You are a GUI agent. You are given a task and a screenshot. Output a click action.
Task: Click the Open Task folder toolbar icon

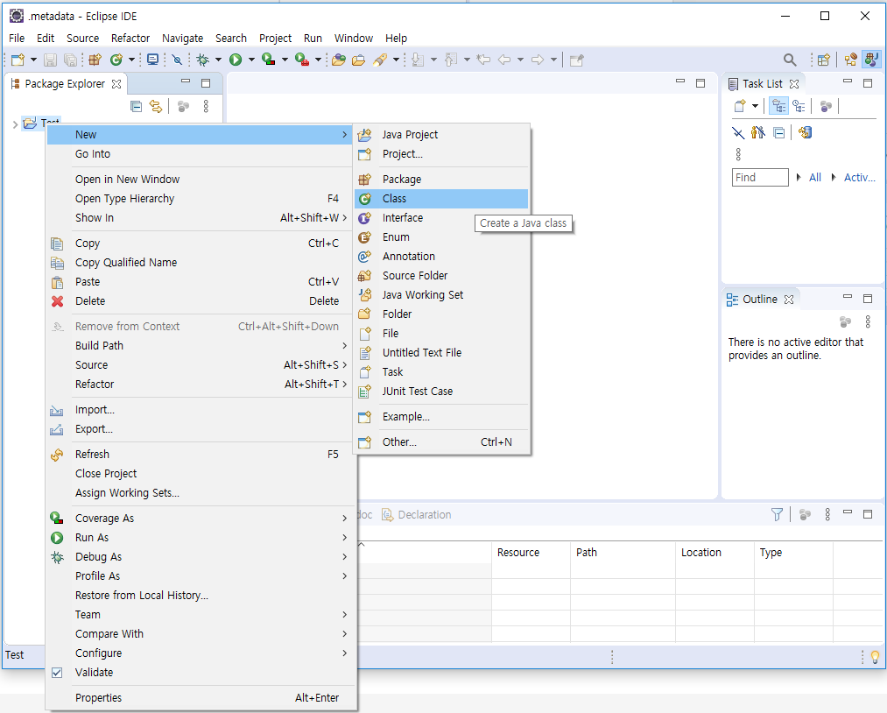coord(359,60)
